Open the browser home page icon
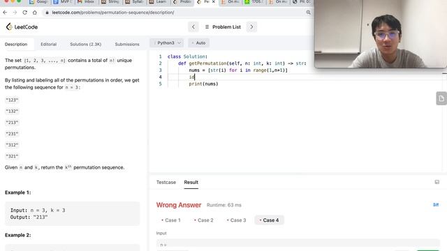 pyautogui.click(x=35, y=13)
